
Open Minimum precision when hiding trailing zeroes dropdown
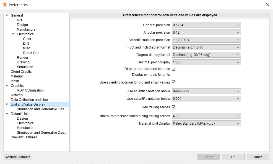click(206, 116)
